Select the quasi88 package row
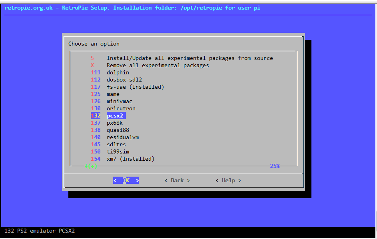 (110, 130)
